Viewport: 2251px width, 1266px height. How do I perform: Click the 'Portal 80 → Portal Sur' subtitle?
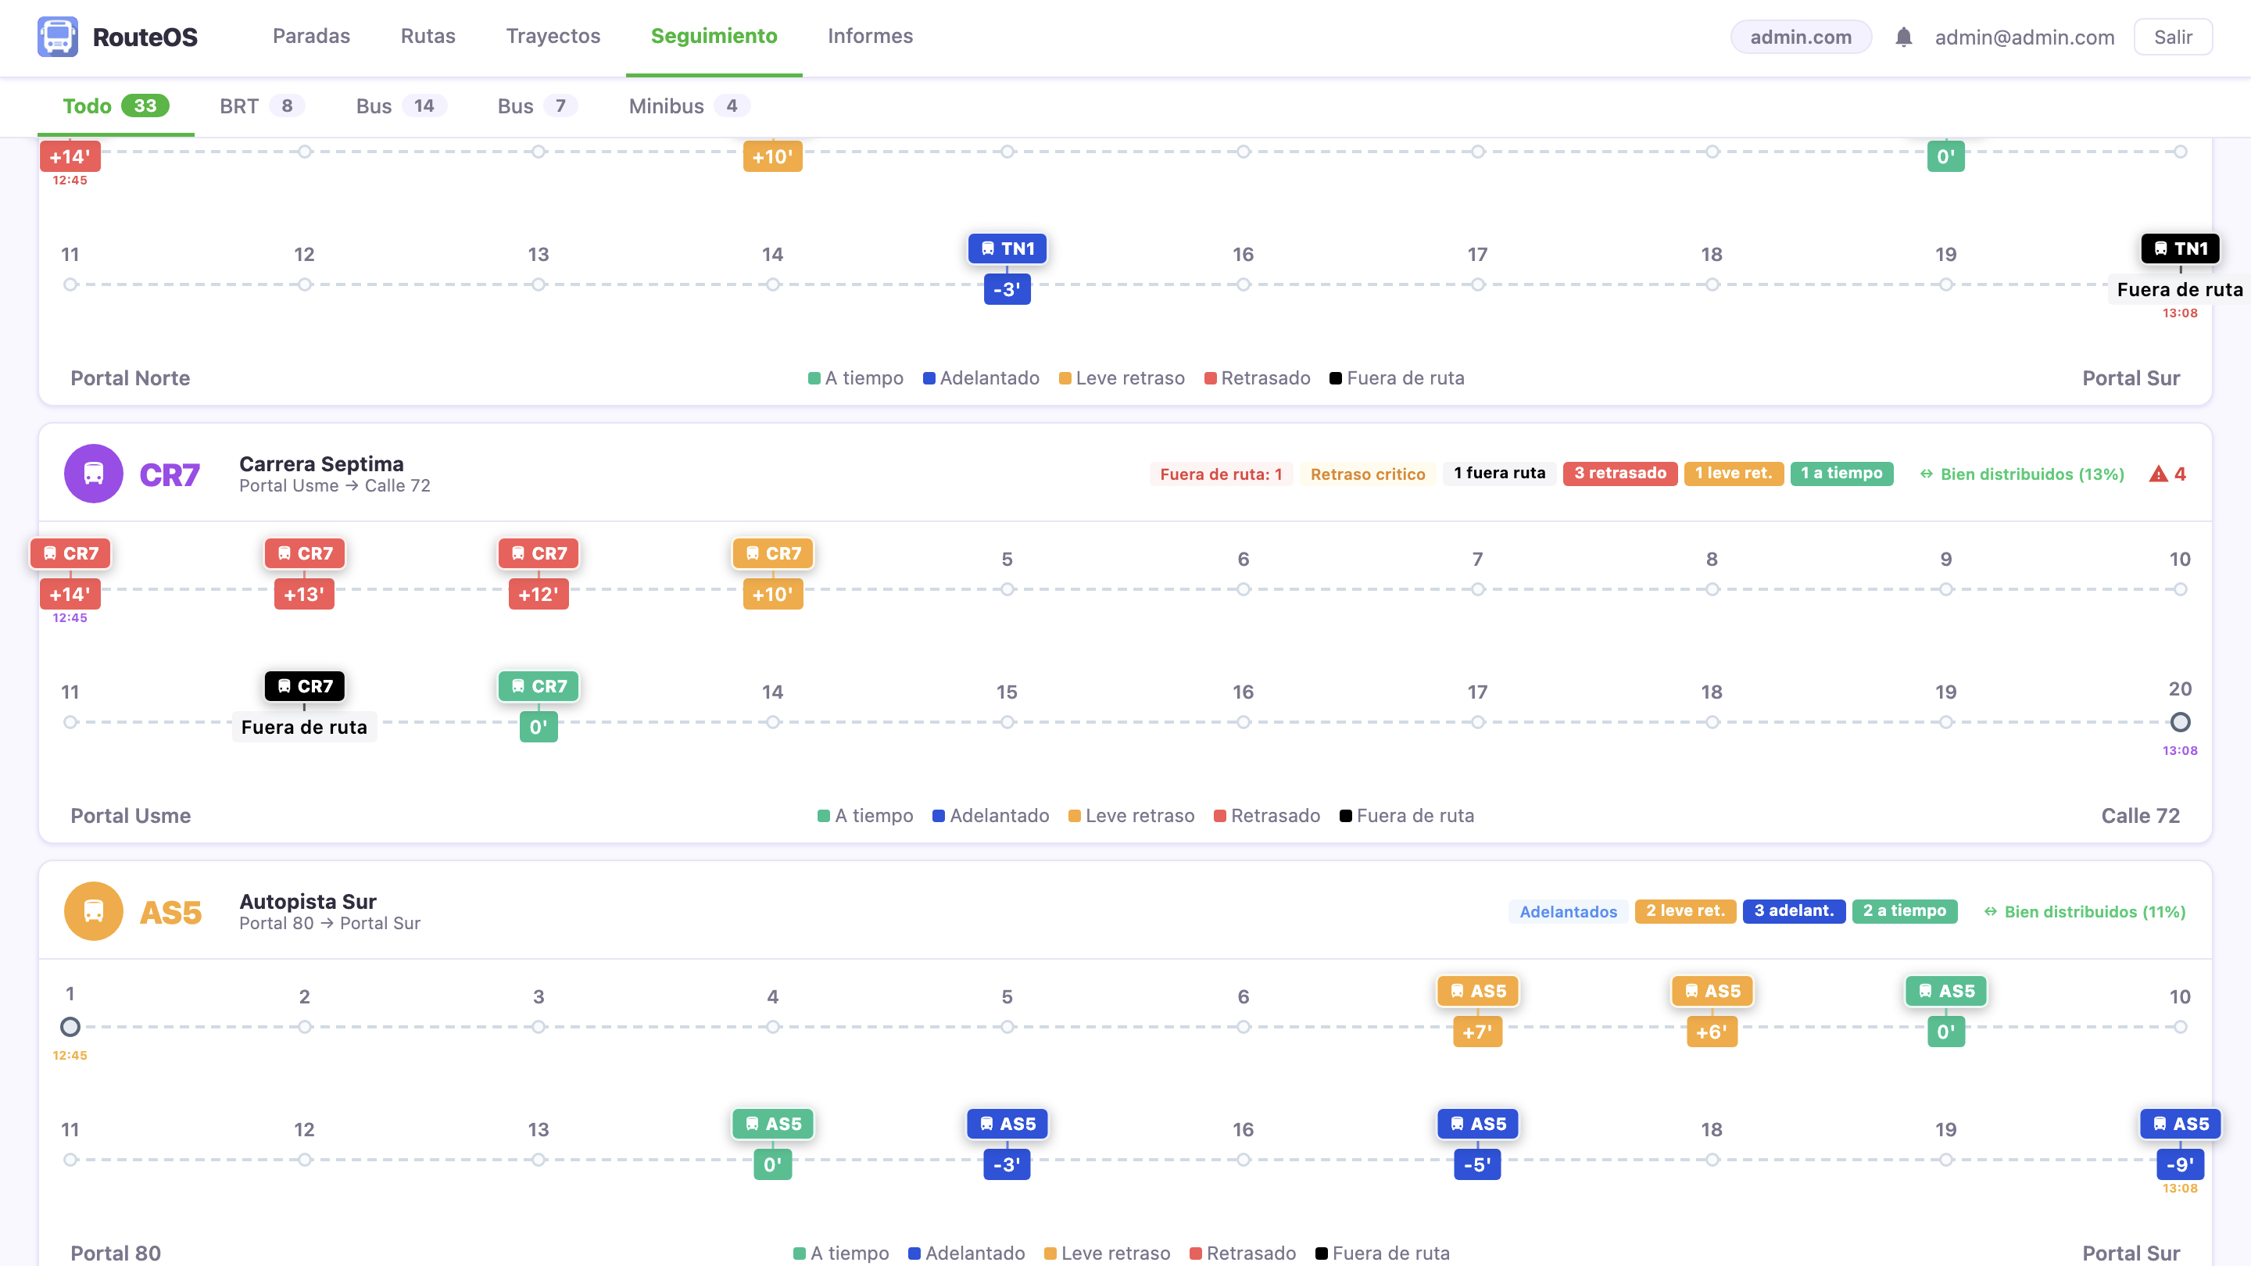click(329, 924)
